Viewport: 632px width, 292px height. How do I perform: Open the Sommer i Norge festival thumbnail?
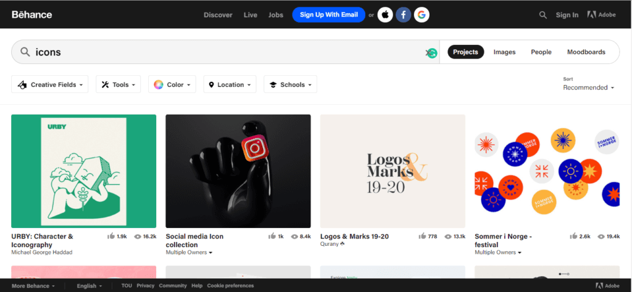click(x=547, y=171)
